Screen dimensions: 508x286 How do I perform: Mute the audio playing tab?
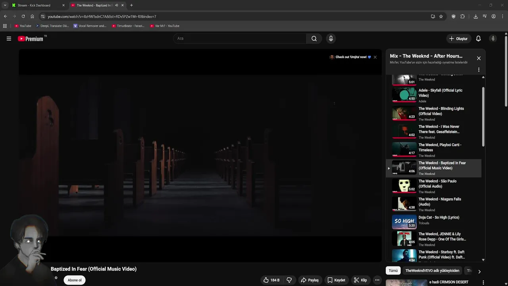[x=116, y=5]
